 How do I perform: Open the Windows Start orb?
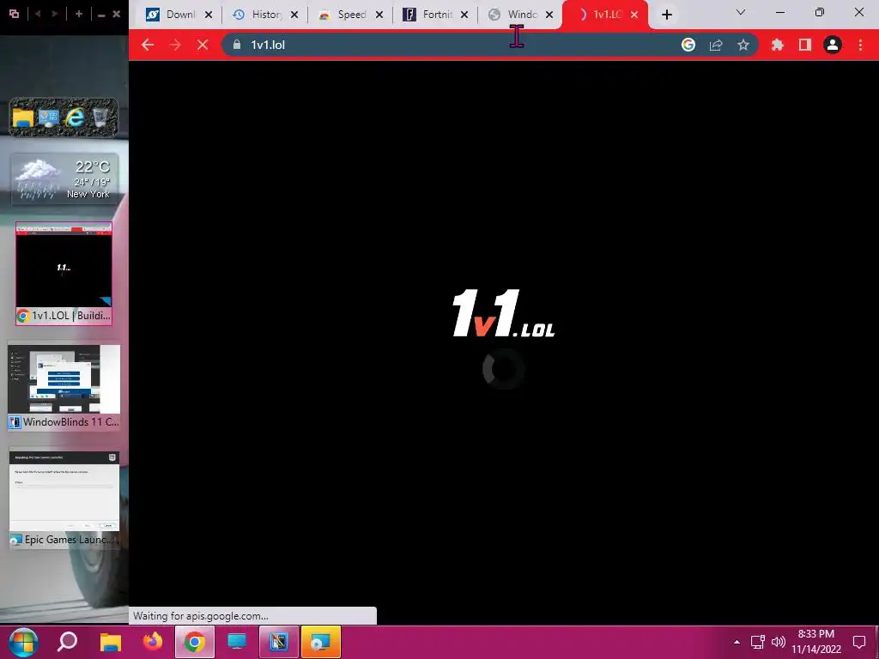click(23, 642)
